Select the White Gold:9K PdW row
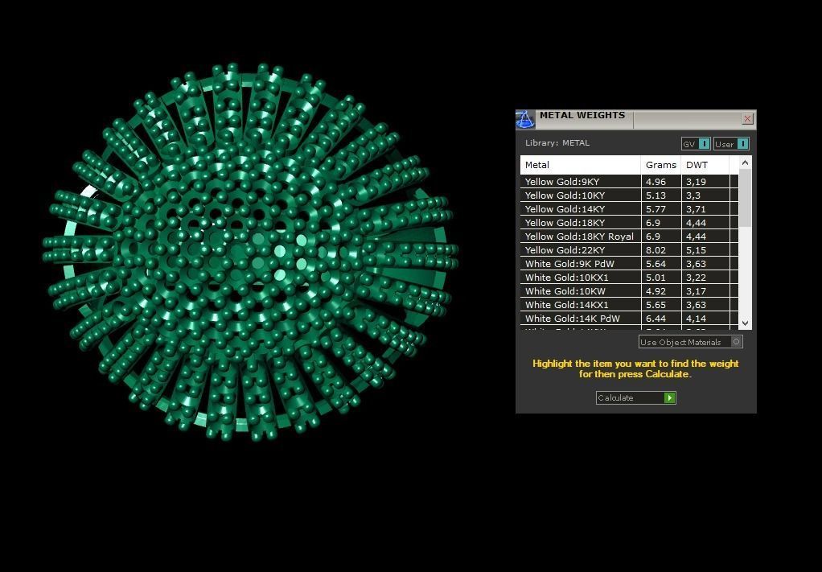The image size is (822, 572). coord(629,263)
